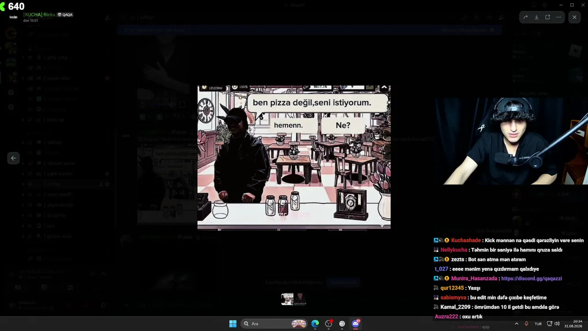This screenshot has width=588, height=331.
Task: Click the '[KUCHA] Rinka' sender name
Action: point(40,15)
